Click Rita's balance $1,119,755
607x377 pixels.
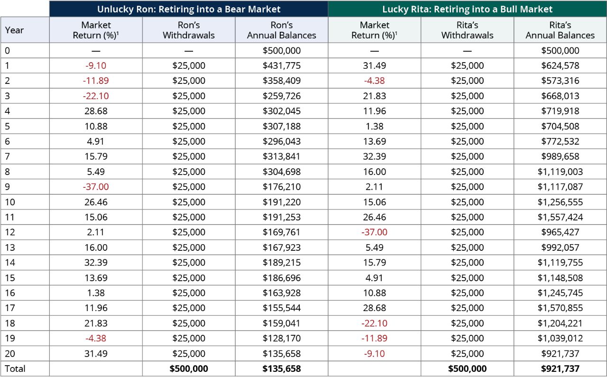pos(560,263)
